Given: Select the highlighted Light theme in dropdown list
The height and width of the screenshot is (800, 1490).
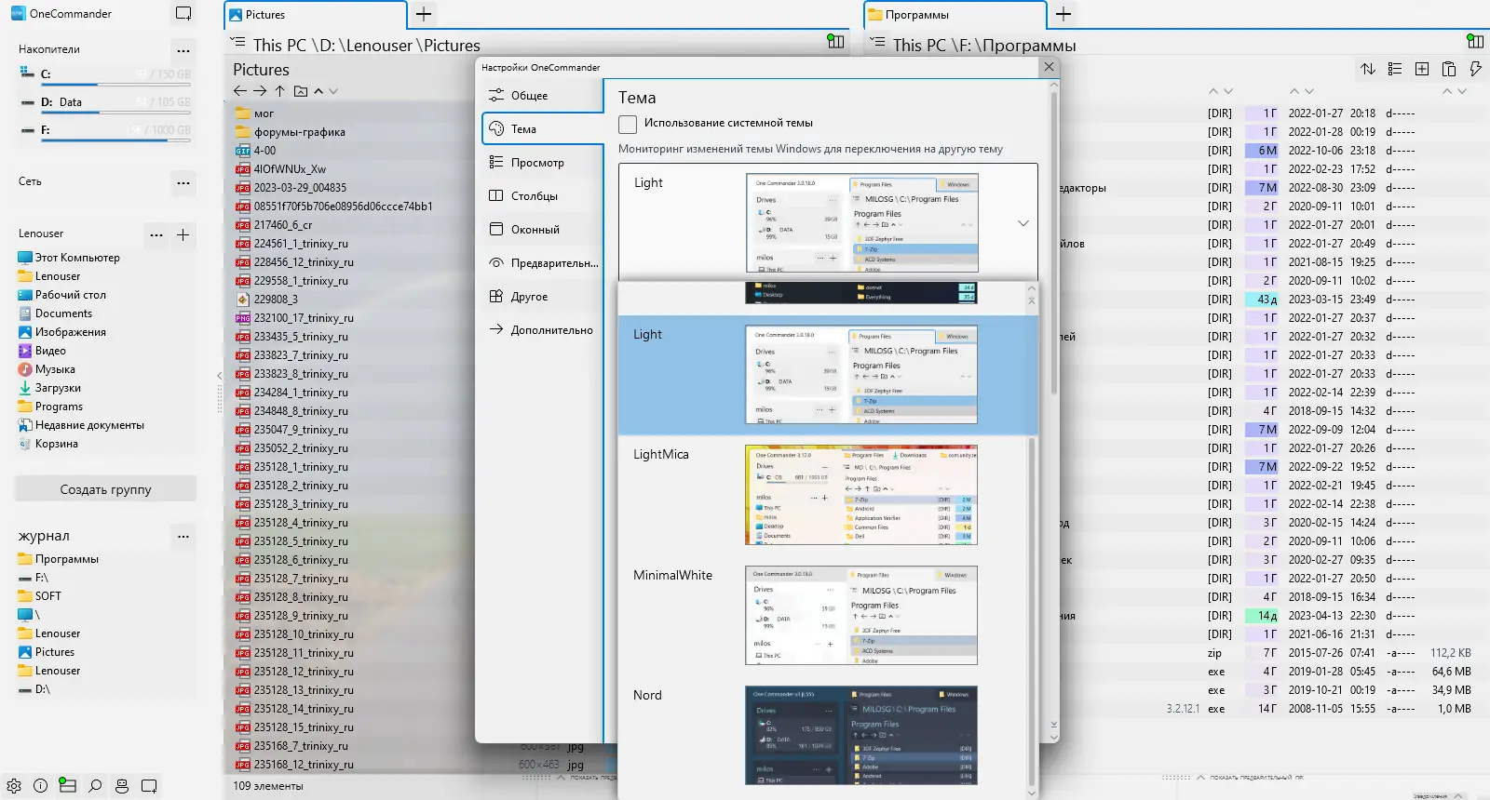Looking at the screenshot, I should [828, 376].
